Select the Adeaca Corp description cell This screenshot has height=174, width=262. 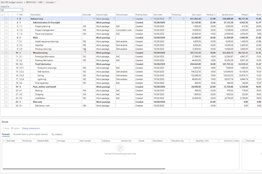[x=56, y=19]
